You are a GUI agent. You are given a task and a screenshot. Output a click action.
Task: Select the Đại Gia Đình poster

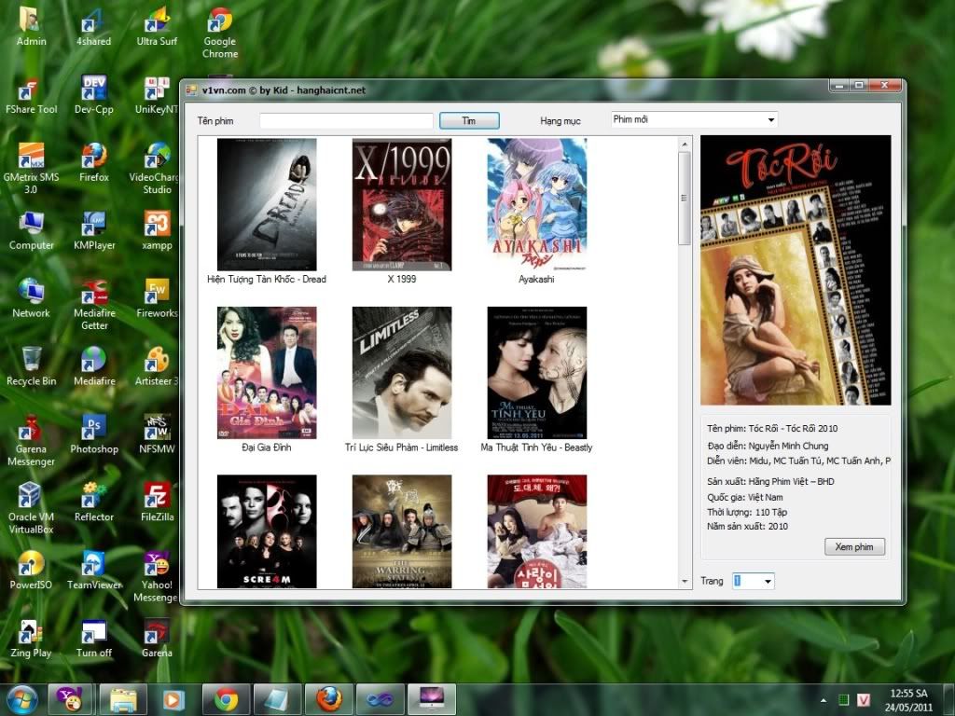pos(267,373)
